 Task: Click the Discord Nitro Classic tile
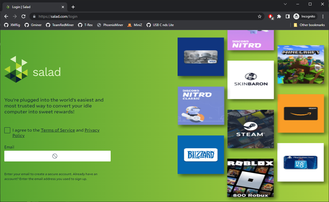point(201,106)
